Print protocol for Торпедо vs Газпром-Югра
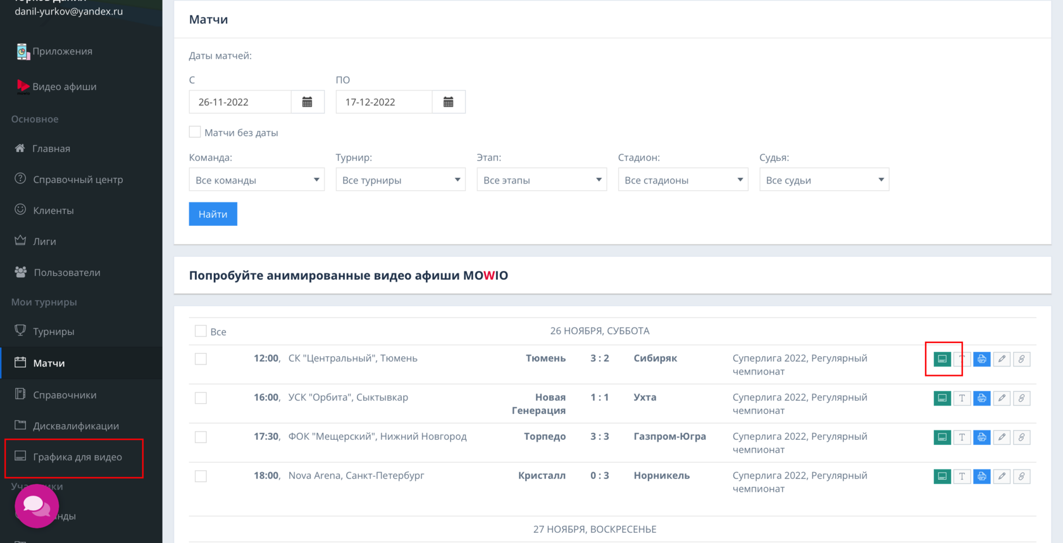This screenshot has height=543, width=1063. coord(981,437)
